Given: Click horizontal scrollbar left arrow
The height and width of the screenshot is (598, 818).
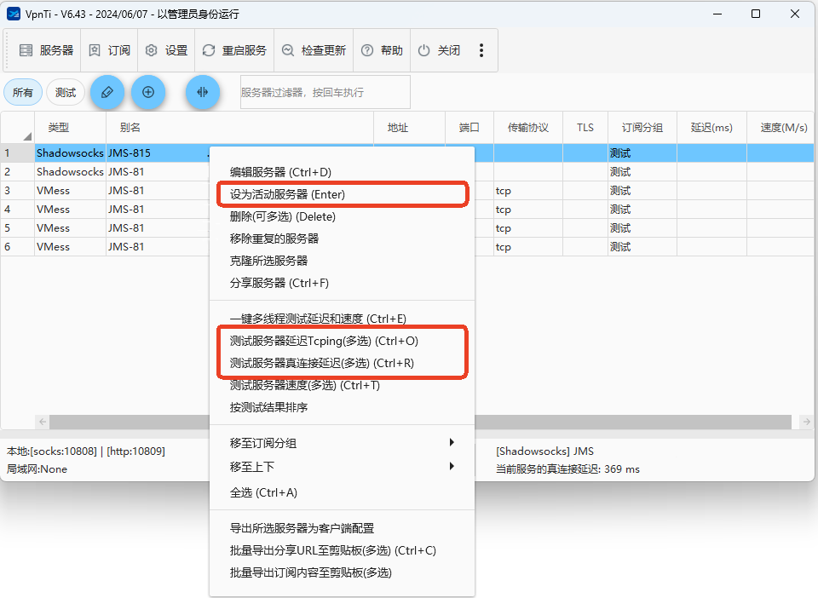Looking at the screenshot, I should coord(43,422).
